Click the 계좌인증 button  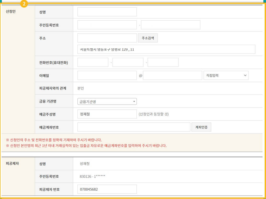(x=201, y=127)
